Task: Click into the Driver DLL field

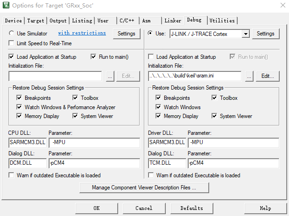Action: 167,143
